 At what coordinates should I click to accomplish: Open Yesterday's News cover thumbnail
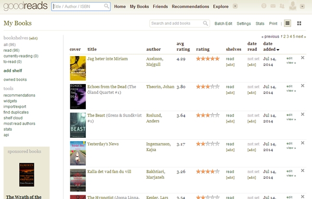78,153
